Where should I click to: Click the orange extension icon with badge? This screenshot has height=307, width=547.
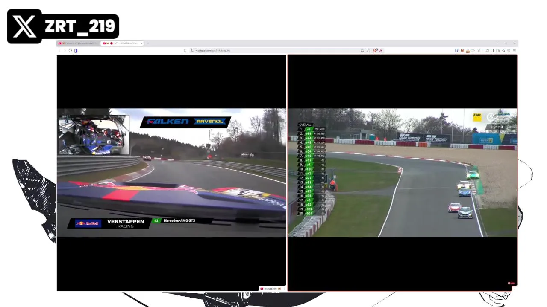click(468, 51)
